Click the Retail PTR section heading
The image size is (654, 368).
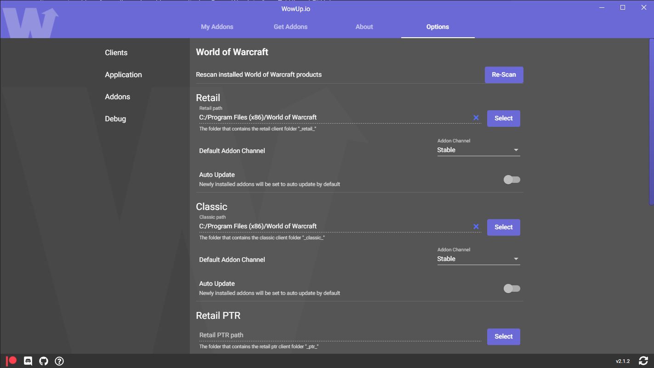click(218, 316)
